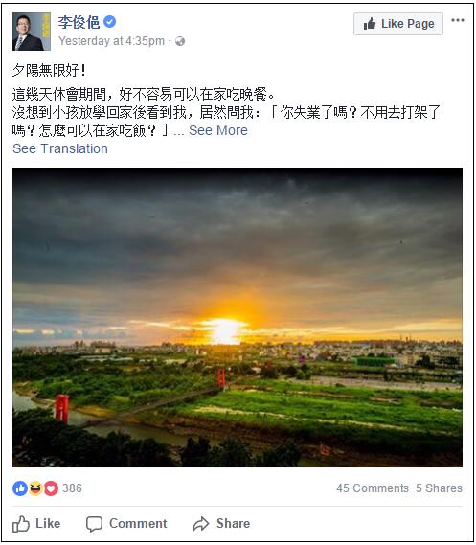Open the 李俊俋 profile picture

tap(32, 32)
